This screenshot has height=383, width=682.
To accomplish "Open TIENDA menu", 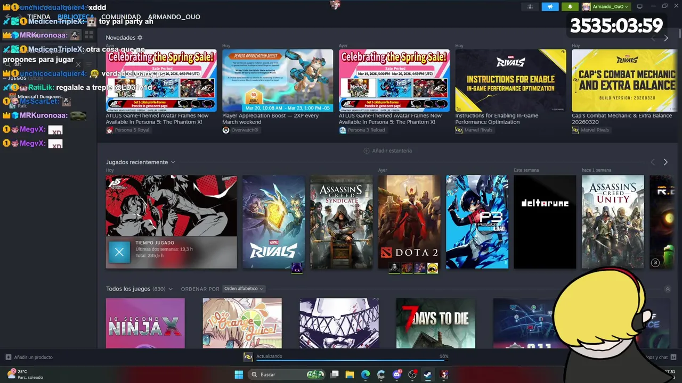I will (x=39, y=17).
